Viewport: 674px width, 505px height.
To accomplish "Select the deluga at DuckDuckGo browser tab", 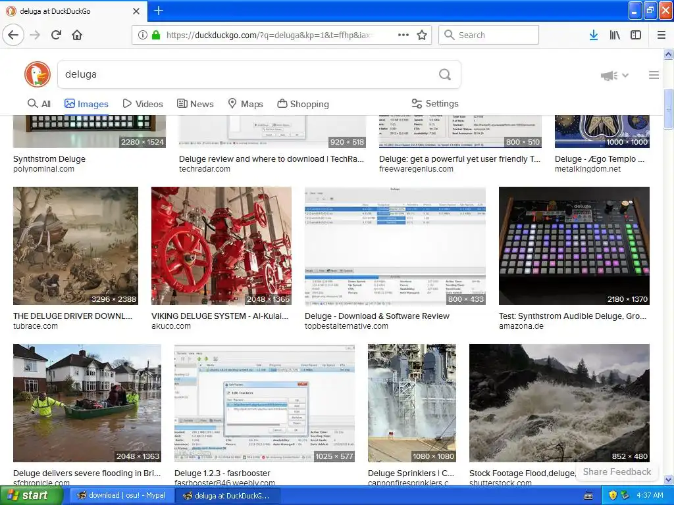I will tap(74, 11).
